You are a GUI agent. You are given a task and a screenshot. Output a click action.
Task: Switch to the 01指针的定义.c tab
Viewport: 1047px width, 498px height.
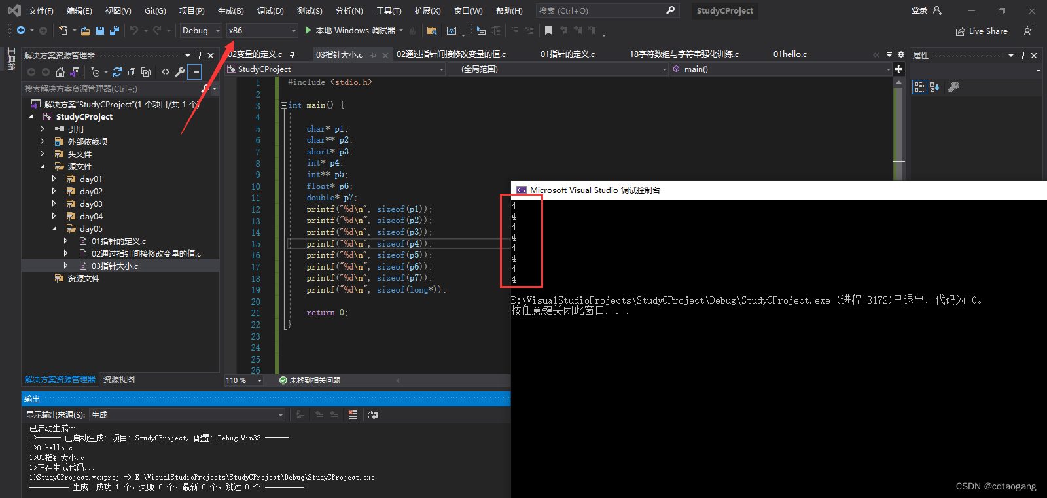tap(567, 54)
